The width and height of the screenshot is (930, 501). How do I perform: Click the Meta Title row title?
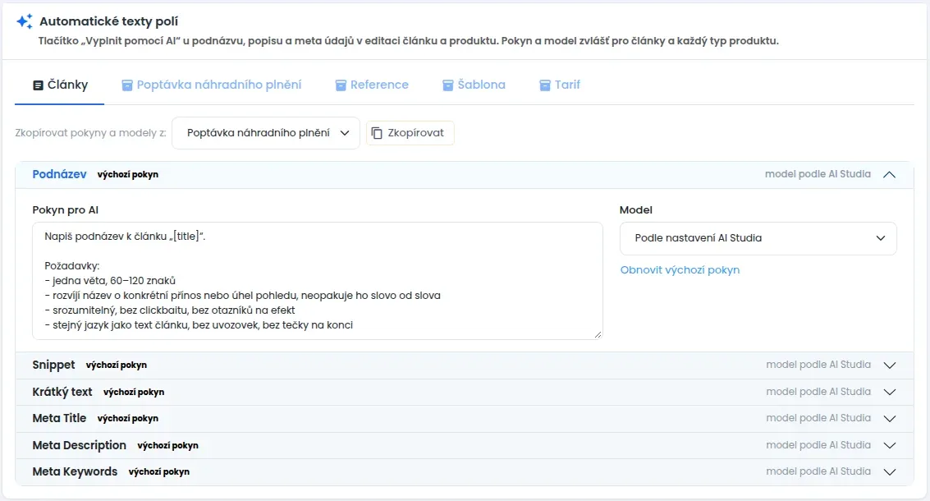pos(59,419)
